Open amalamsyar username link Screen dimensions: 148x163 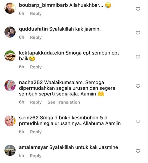[x=33, y=147]
